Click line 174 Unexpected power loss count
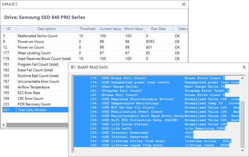The height and width of the screenshot is (157, 249). click(x=165, y=82)
